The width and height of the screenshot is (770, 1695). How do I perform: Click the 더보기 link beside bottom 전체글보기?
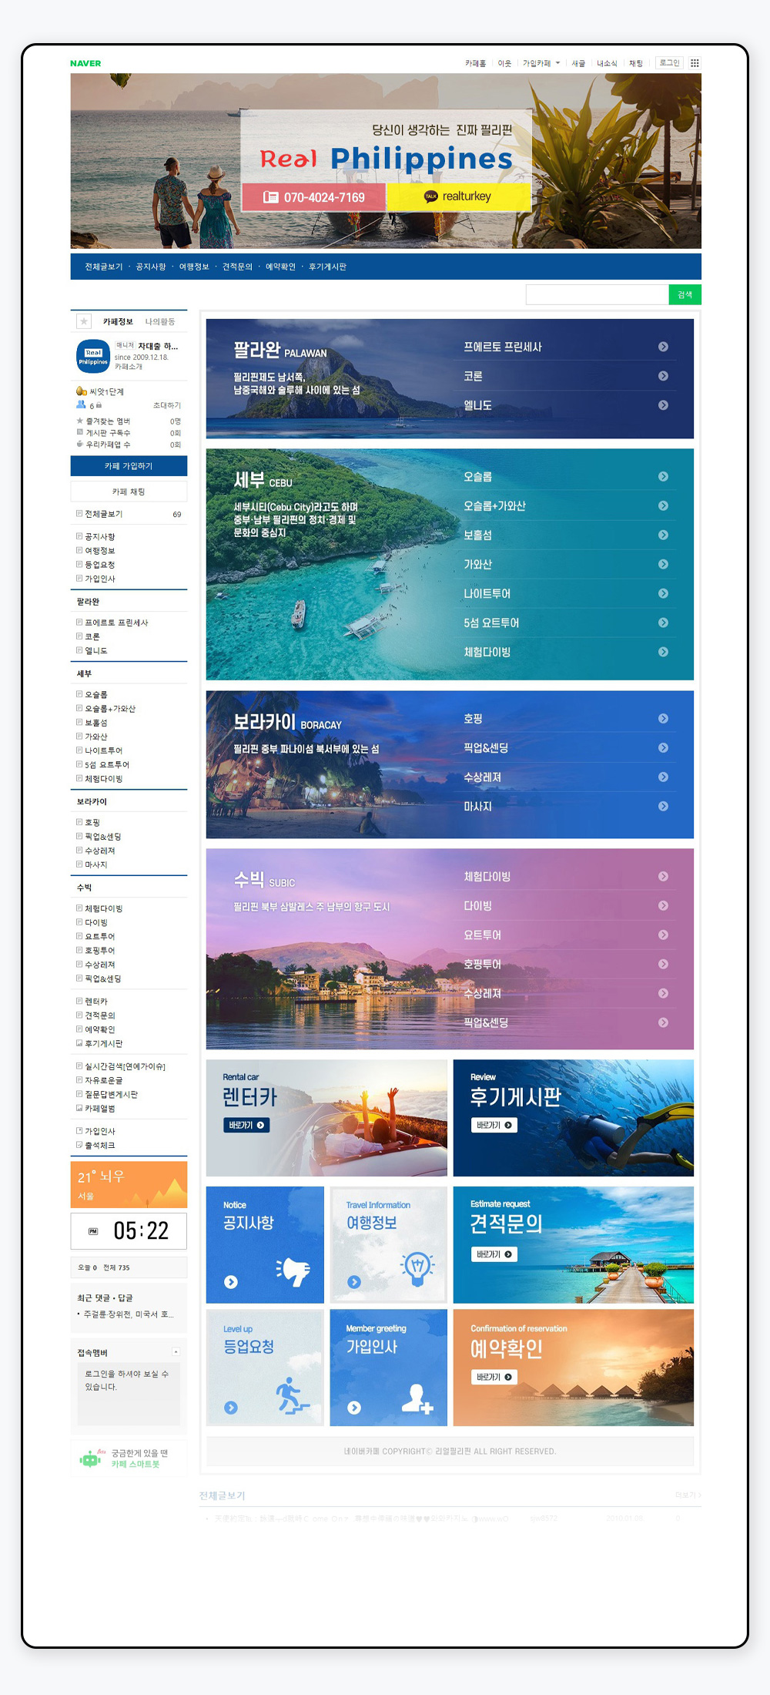688,1495
